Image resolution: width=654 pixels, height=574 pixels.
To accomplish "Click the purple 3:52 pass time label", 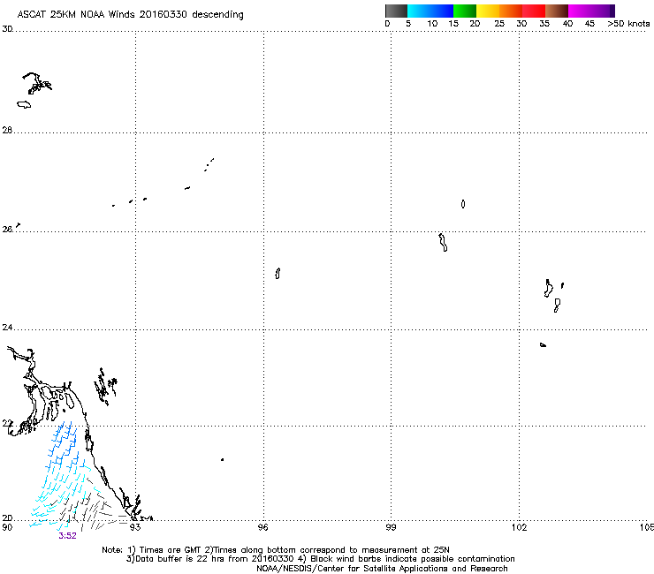I will tap(67, 536).
